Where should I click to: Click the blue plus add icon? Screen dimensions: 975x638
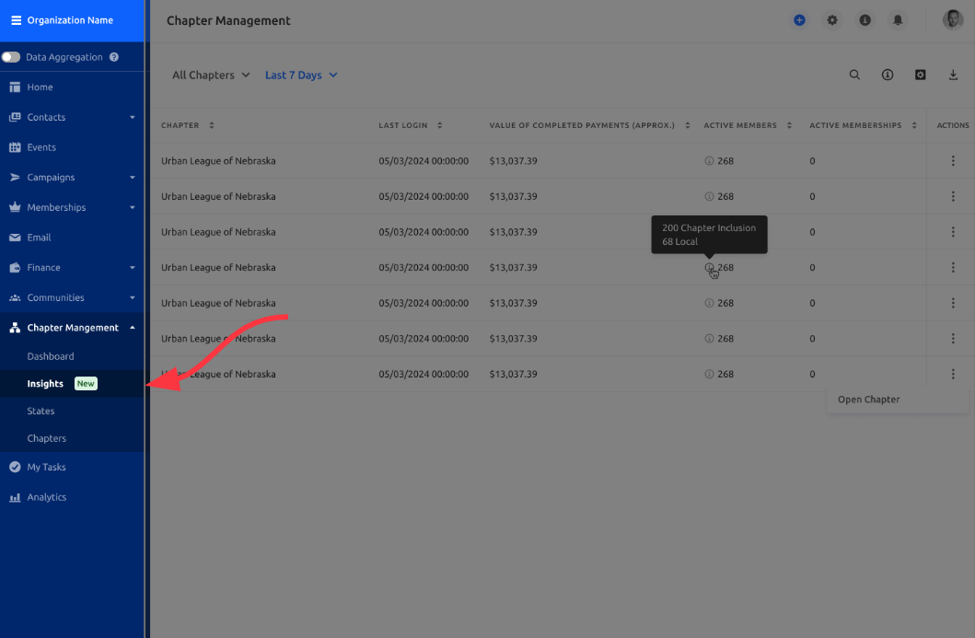[x=799, y=20]
